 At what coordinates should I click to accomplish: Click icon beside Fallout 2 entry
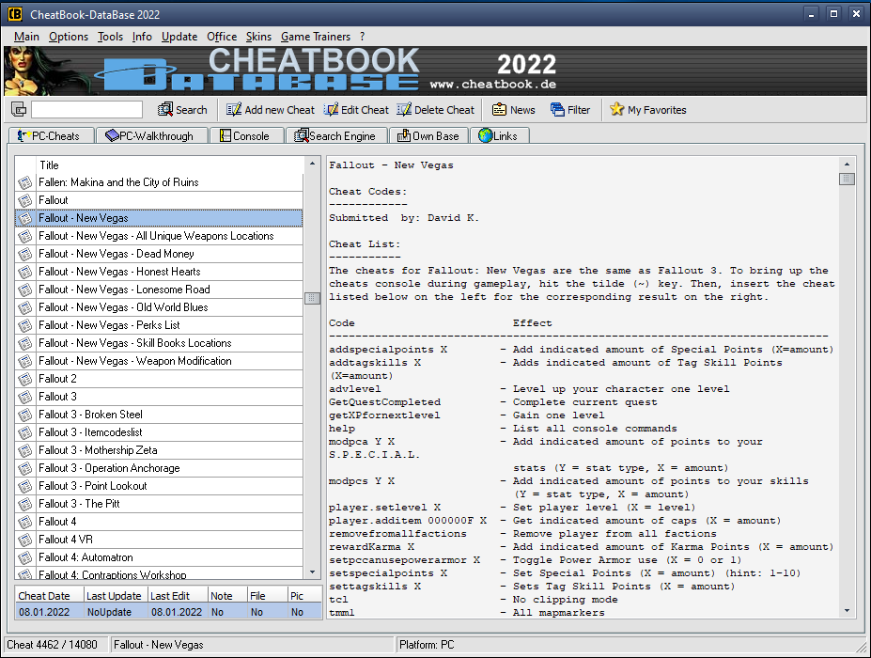[25, 379]
